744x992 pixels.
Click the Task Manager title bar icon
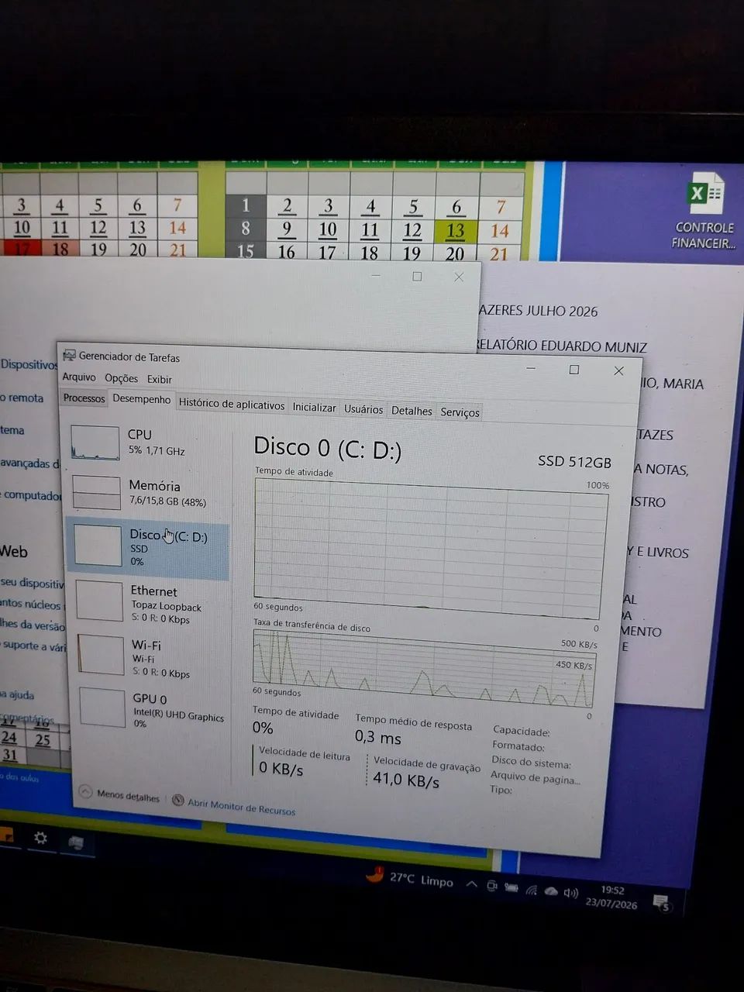click(x=69, y=356)
